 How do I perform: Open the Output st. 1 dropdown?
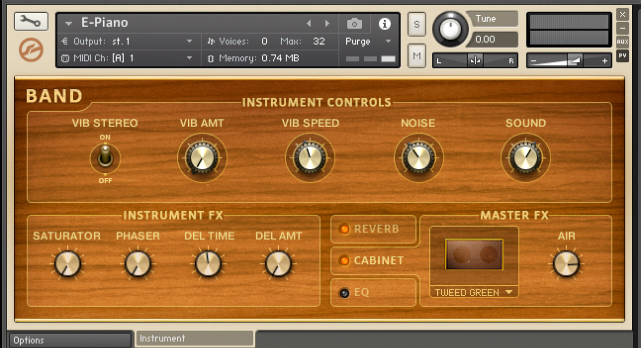(190, 41)
